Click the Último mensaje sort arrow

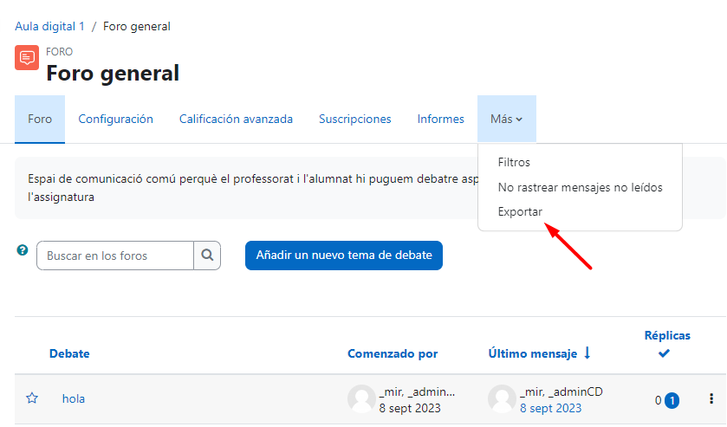point(587,353)
